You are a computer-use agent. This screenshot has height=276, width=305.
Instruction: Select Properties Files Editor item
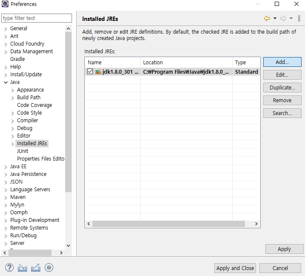coord(40,159)
